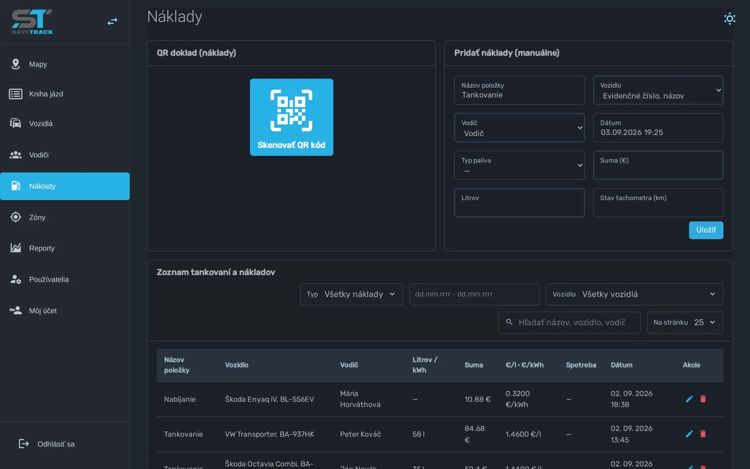This screenshot has height=469, width=750.
Task: Open the Vozidlo dropdown in the add form
Action: pos(658,90)
